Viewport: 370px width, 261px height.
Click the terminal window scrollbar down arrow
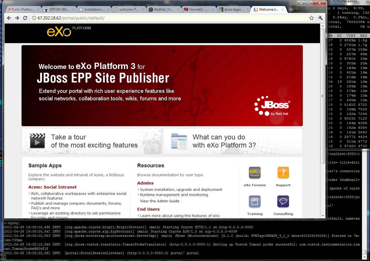click(365, 257)
